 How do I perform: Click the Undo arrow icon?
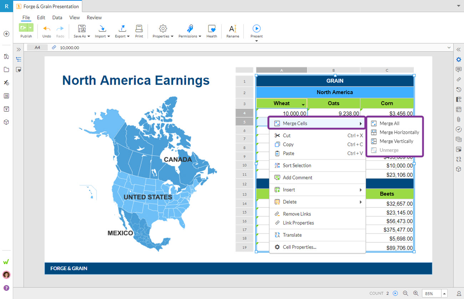pos(46,29)
